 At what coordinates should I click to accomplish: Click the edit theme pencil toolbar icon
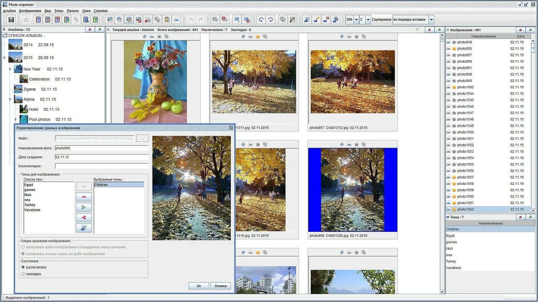coord(316,20)
